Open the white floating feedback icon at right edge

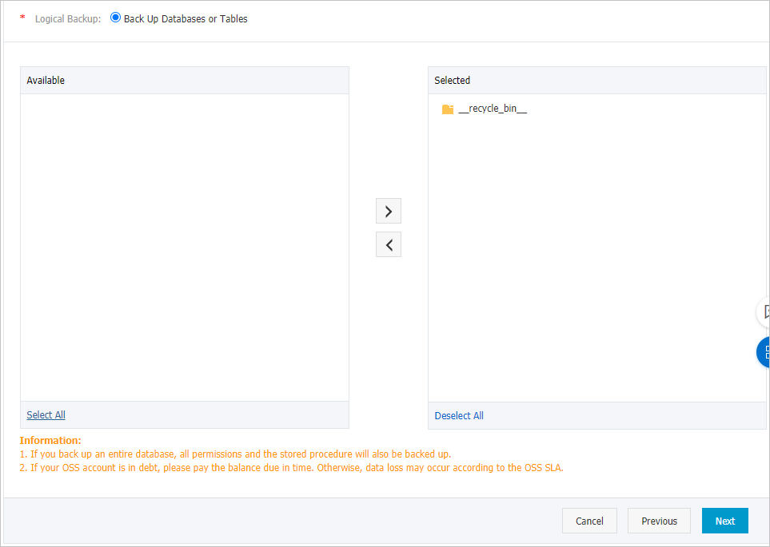(764, 312)
